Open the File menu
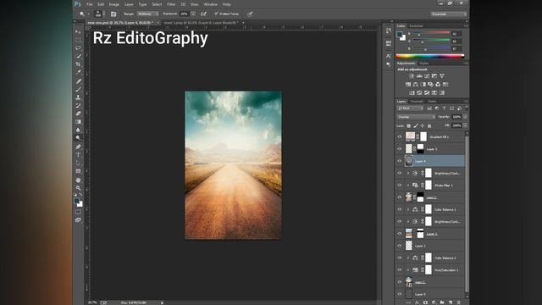The height and width of the screenshot is (305, 542). tap(90, 4)
